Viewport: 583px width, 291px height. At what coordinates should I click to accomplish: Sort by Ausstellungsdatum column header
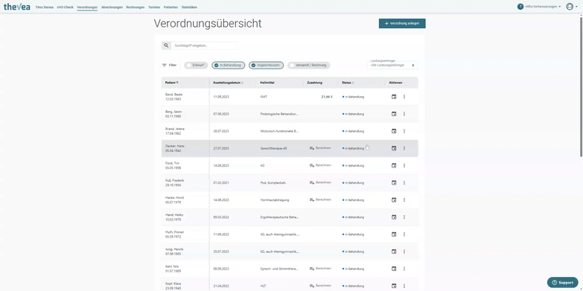coord(228,83)
